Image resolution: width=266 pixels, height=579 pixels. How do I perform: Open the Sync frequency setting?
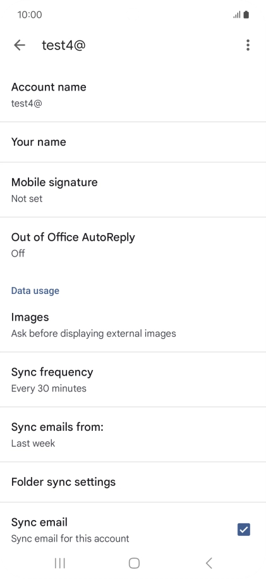(133, 379)
